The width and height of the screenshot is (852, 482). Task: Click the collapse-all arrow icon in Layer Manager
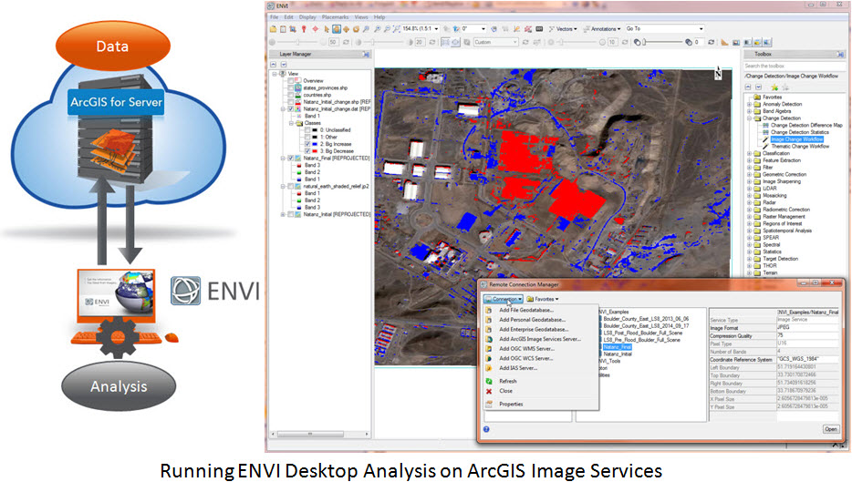click(x=272, y=66)
